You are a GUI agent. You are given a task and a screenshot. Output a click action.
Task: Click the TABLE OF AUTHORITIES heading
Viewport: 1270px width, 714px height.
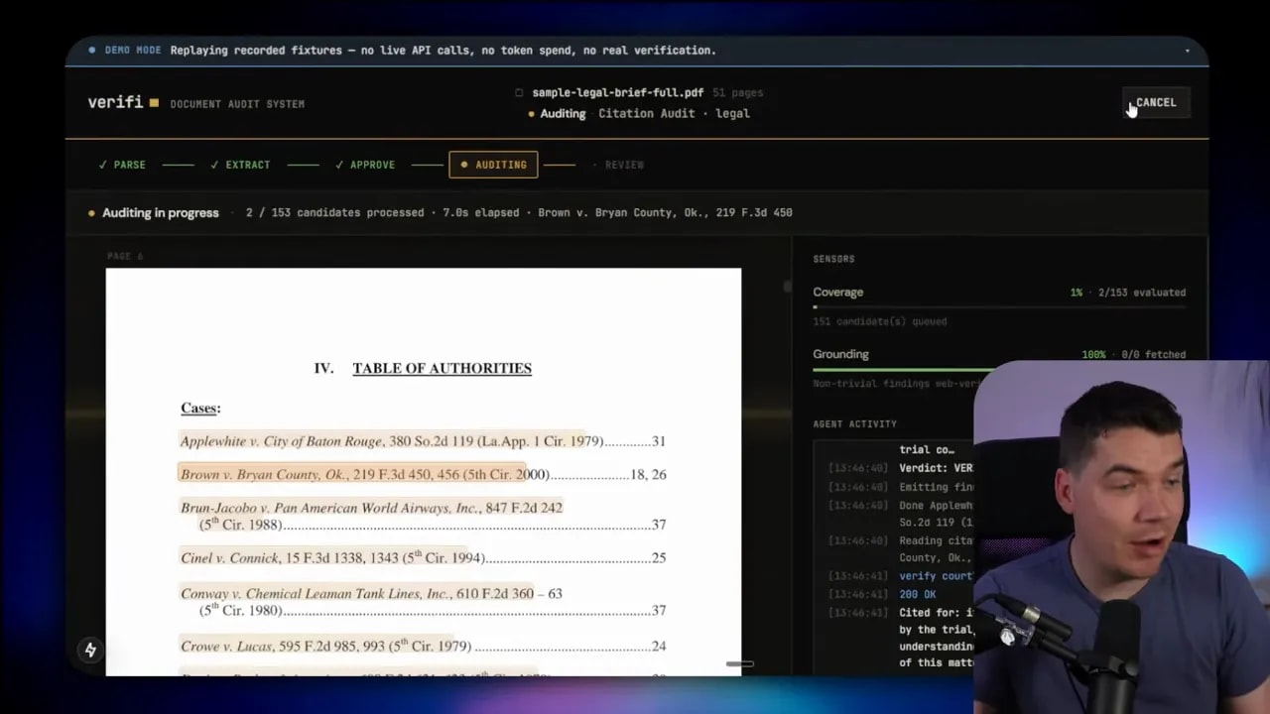(x=442, y=368)
